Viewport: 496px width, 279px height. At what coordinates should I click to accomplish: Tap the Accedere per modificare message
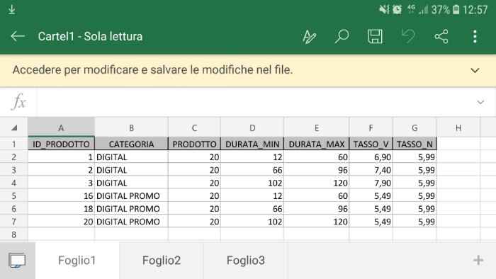click(x=152, y=70)
